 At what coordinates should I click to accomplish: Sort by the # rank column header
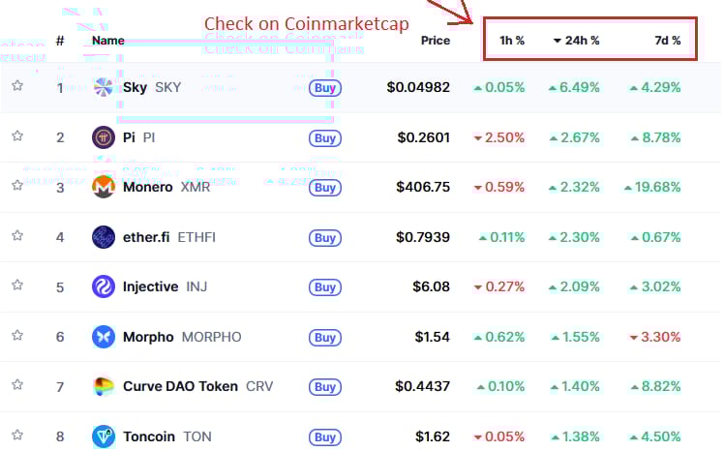[60, 41]
